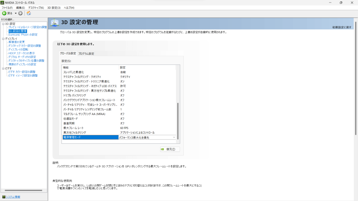Select the バーチャル リアリティ - 可変レート スーパーサンプリ... row

click(x=119, y=105)
